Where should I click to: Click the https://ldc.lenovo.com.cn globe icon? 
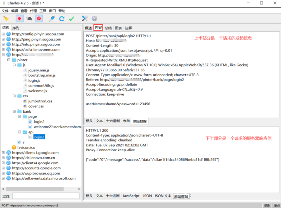point(9,158)
